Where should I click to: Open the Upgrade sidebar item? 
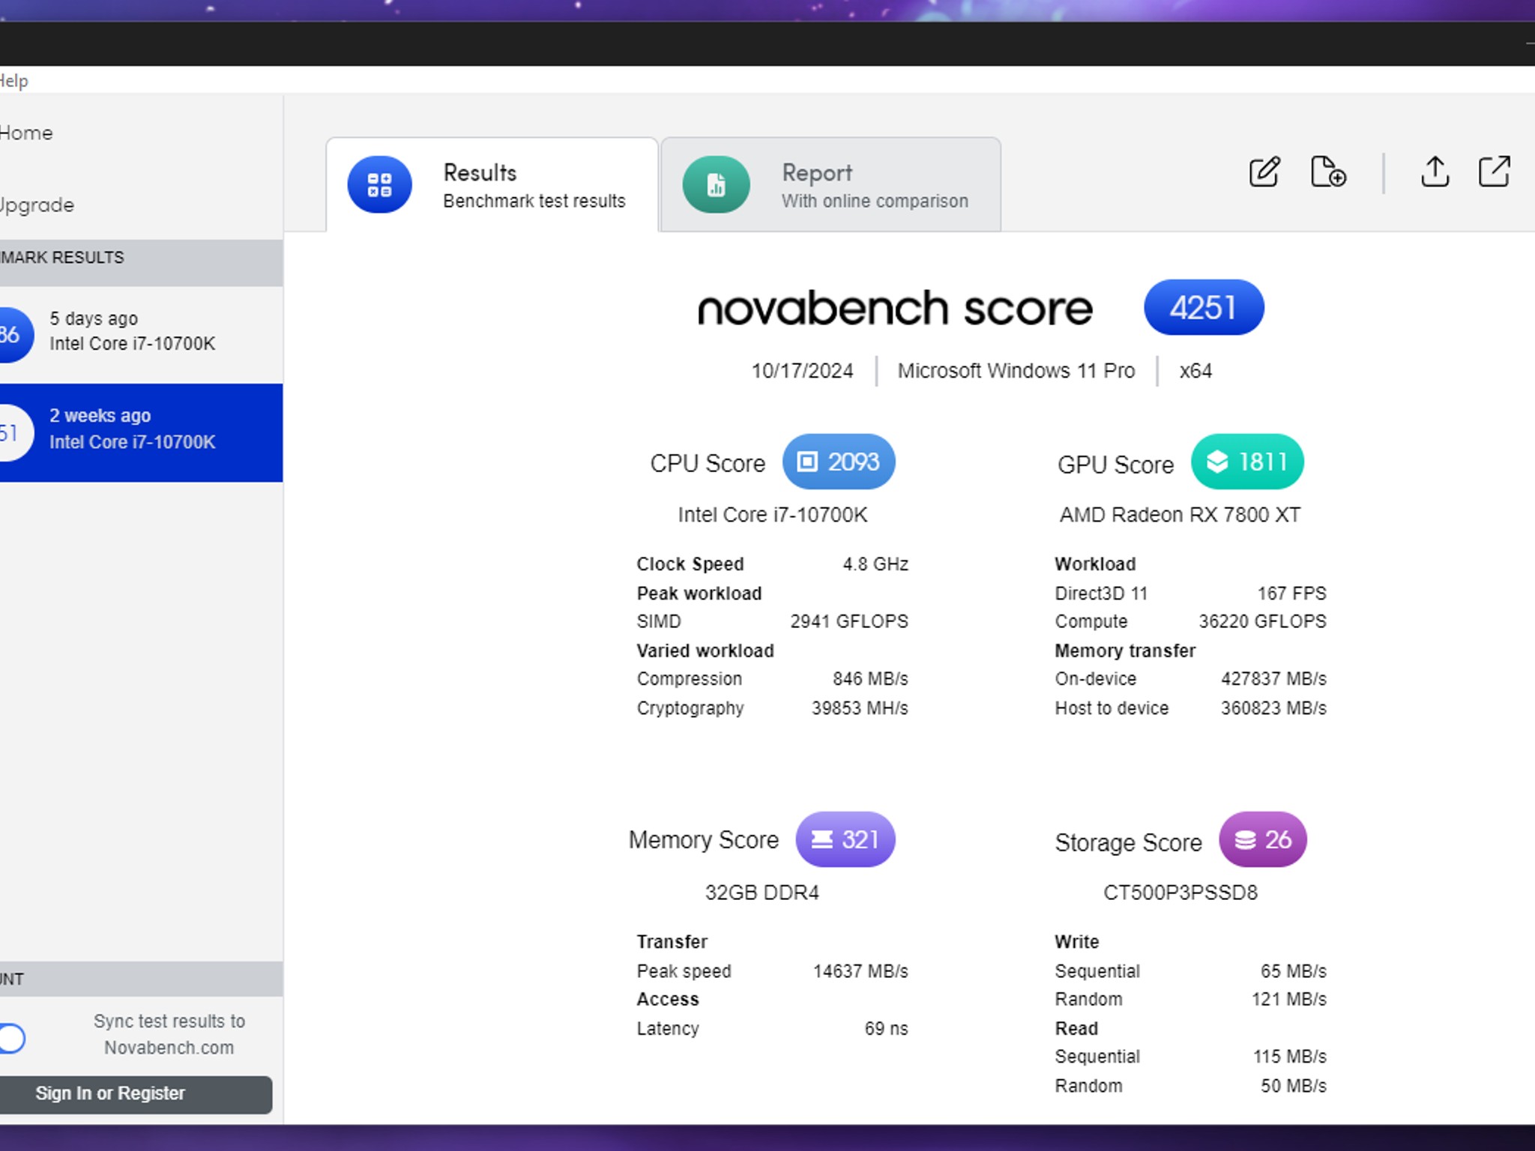click(x=36, y=205)
